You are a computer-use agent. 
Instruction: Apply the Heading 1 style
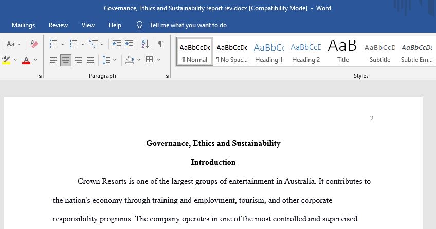point(268,52)
